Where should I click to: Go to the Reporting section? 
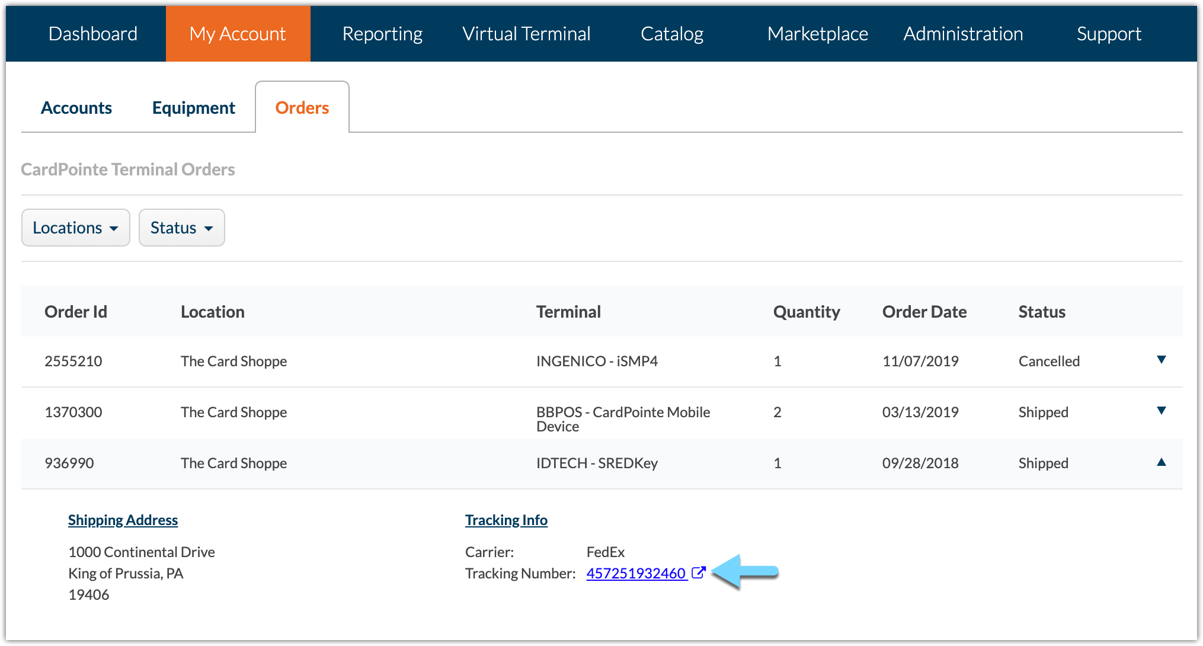[382, 34]
